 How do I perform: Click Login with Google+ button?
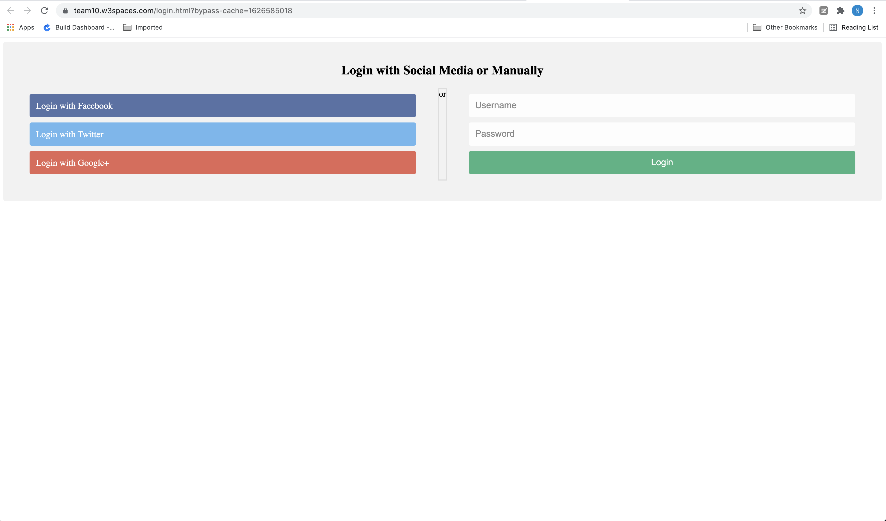click(223, 162)
